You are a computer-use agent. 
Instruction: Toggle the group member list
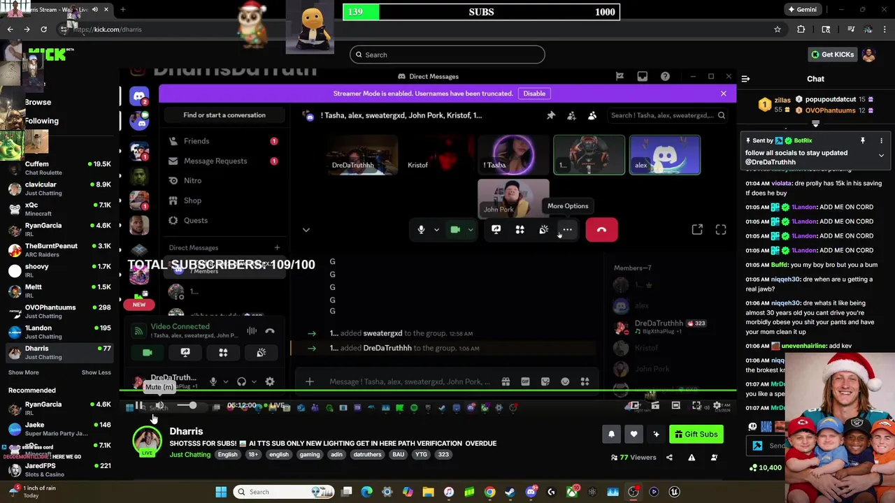592,115
